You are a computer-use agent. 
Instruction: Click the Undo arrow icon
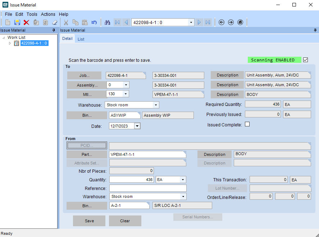click(x=94, y=22)
